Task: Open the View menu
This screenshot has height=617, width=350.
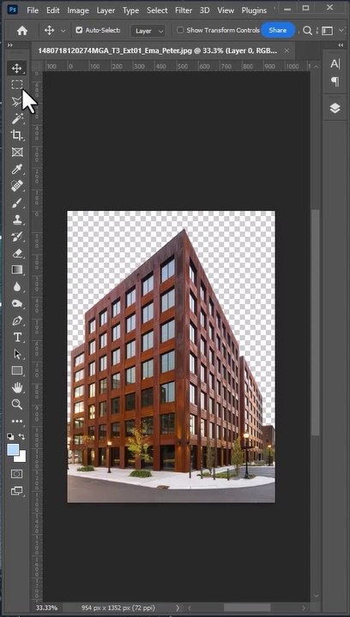Action: pos(226,10)
